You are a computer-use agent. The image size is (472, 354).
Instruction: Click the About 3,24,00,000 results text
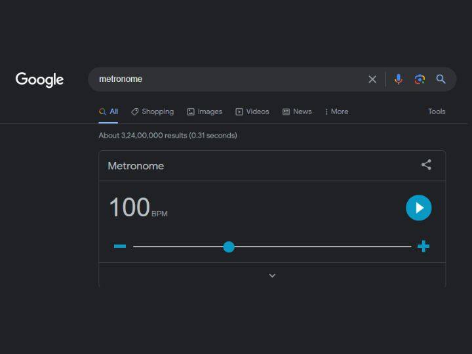(168, 136)
